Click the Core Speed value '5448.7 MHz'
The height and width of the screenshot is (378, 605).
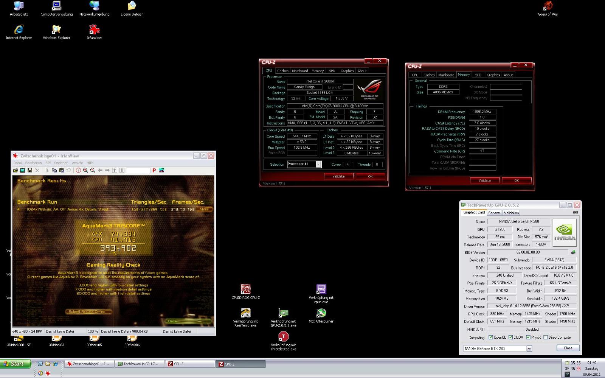point(302,136)
